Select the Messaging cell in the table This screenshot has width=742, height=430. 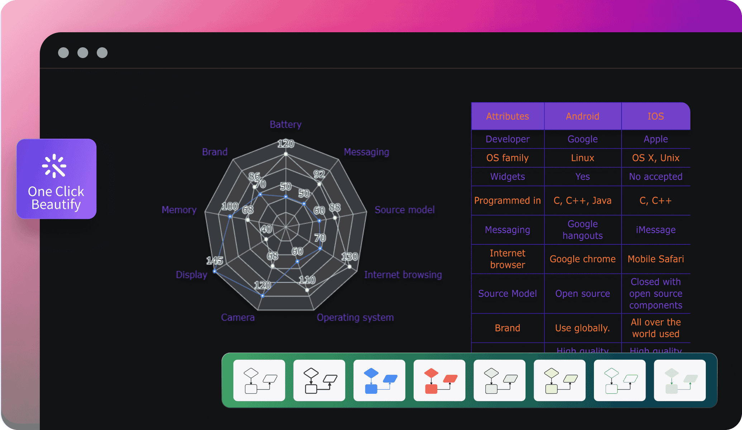pos(508,230)
